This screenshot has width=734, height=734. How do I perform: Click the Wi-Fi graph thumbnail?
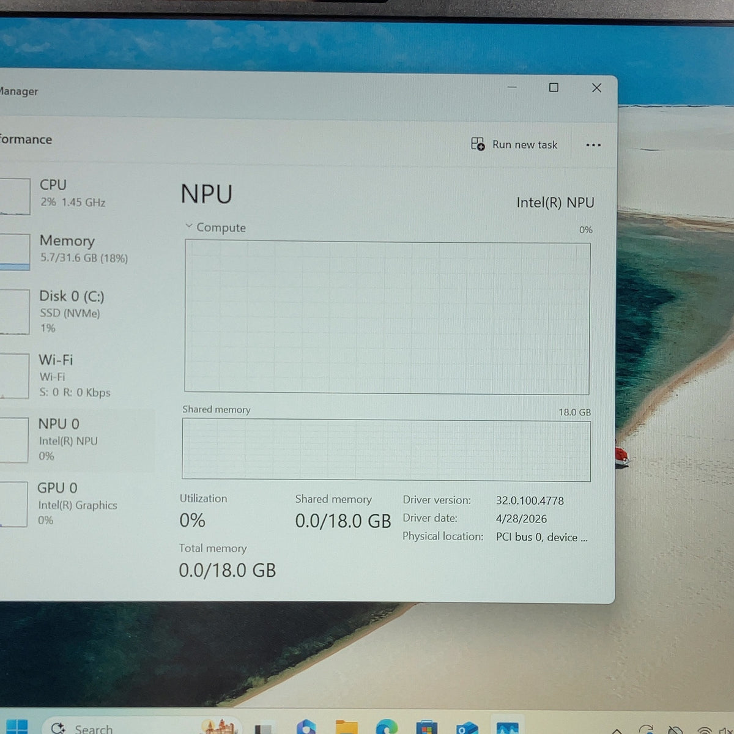(x=14, y=376)
